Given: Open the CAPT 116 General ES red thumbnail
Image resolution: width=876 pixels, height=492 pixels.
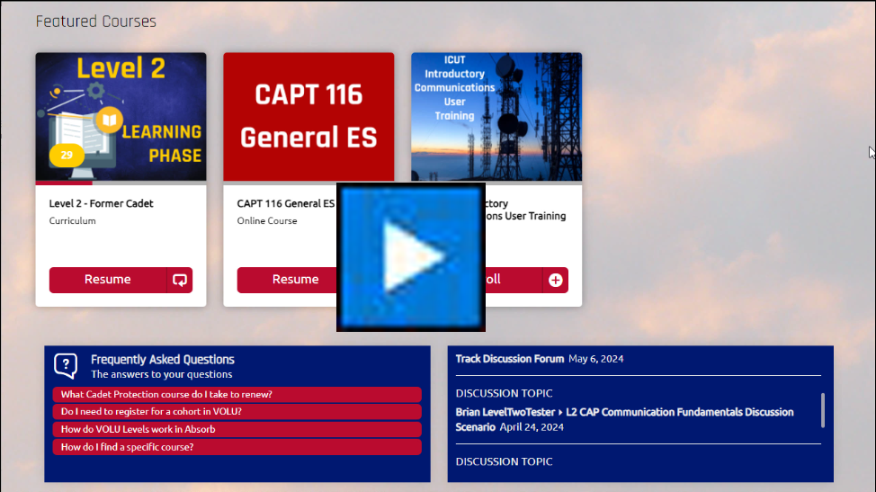Looking at the screenshot, I should pyautogui.click(x=308, y=117).
